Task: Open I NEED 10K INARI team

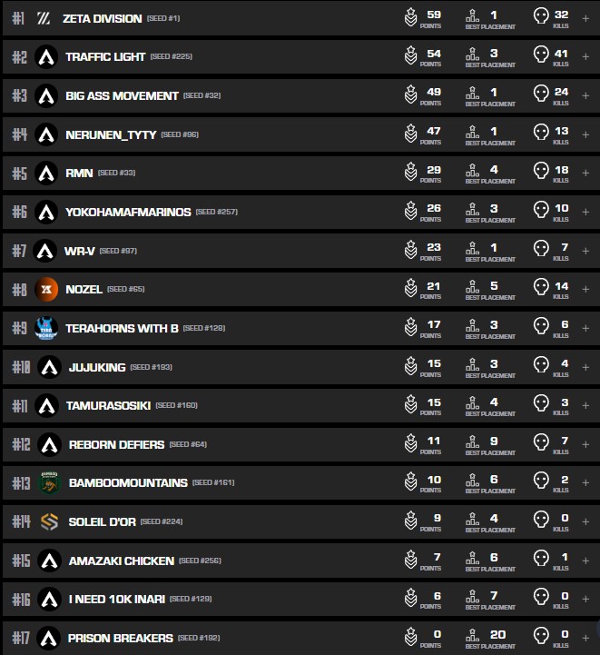Action: coord(116,599)
